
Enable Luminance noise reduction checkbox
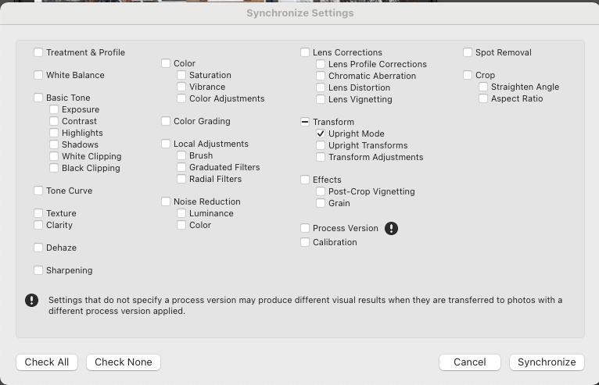181,214
